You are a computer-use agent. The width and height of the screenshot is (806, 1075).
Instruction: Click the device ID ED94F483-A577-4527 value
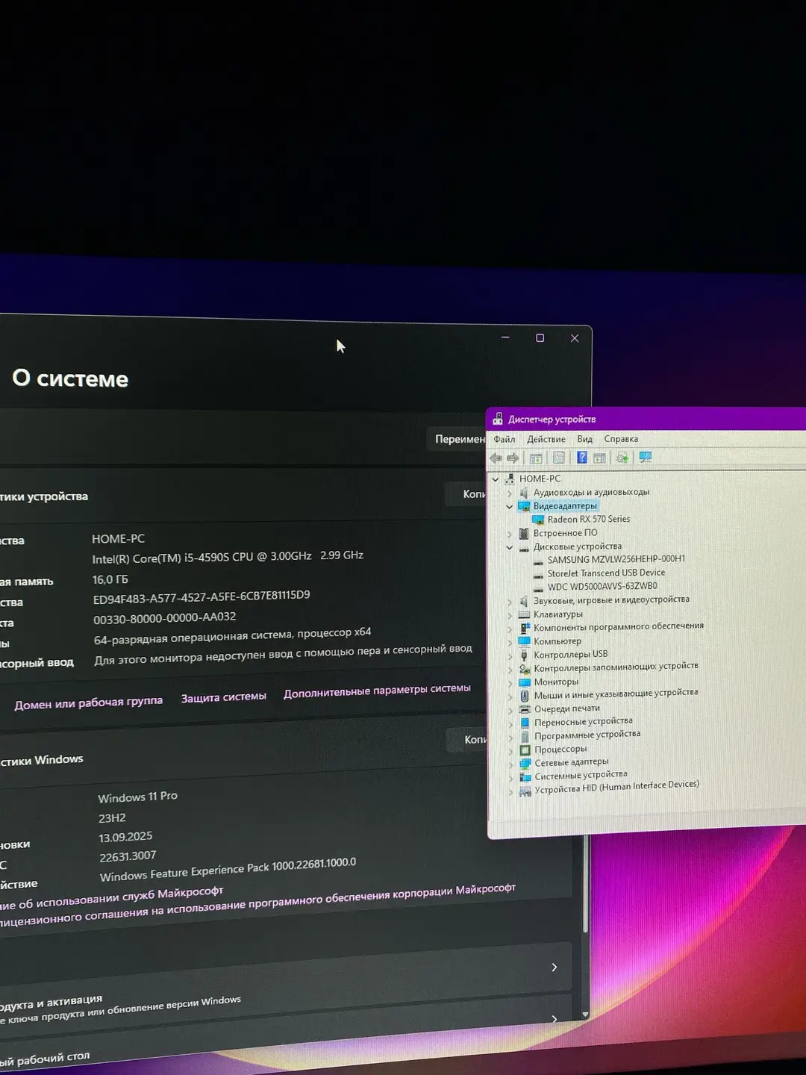click(201, 597)
